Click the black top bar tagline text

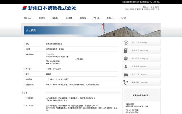[x=141, y=2]
